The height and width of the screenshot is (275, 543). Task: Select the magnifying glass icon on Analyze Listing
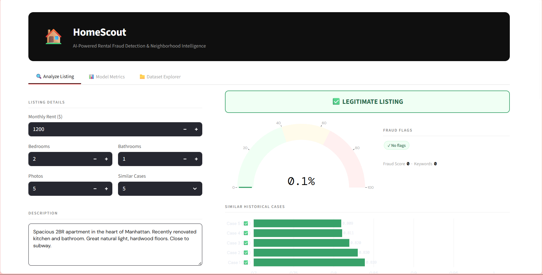[38, 76]
